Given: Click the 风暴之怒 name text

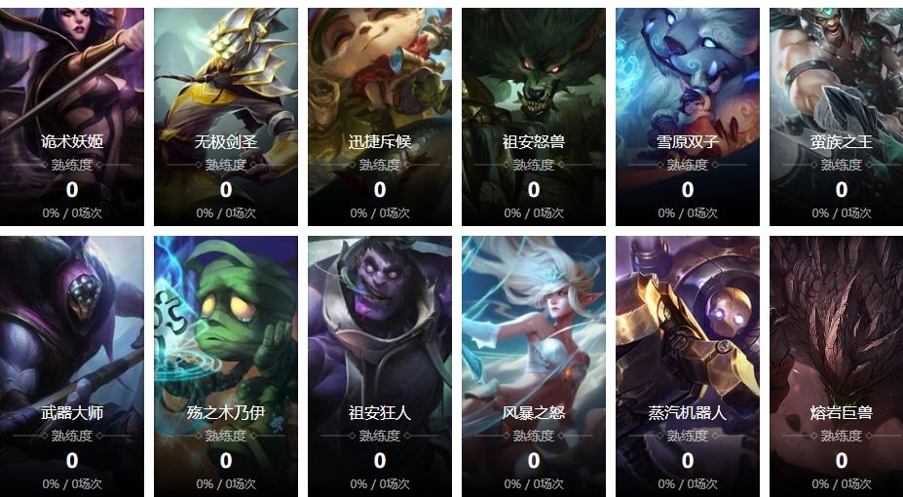Looking at the screenshot, I should [534, 412].
